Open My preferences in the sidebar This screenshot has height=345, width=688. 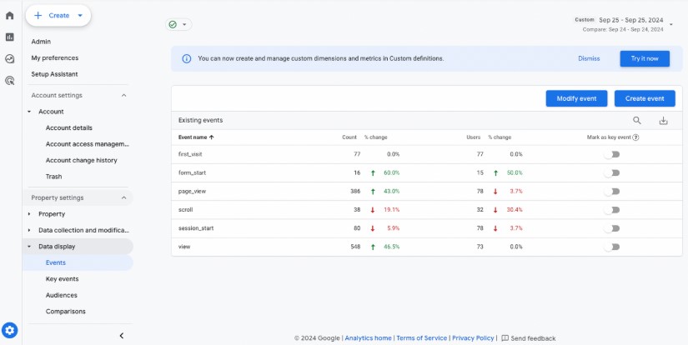[55, 57]
